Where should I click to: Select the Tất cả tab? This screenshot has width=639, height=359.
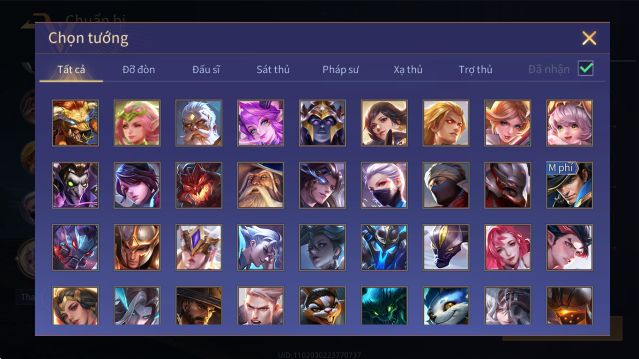(x=71, y=70)
